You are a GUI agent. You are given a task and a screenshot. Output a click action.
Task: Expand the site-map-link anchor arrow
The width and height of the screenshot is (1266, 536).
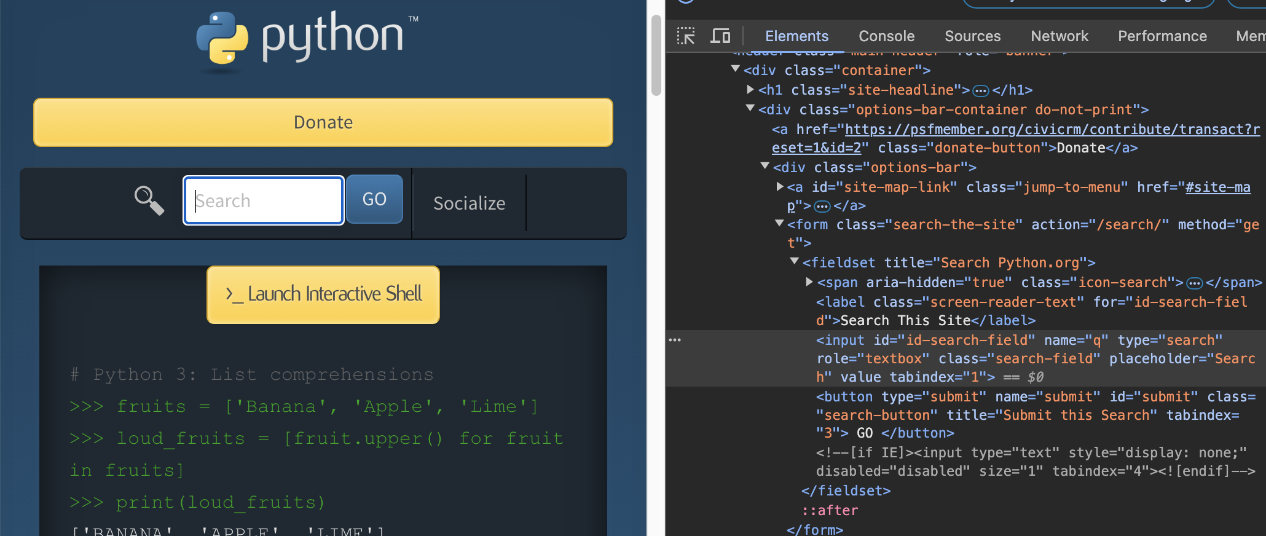point(780,186)
